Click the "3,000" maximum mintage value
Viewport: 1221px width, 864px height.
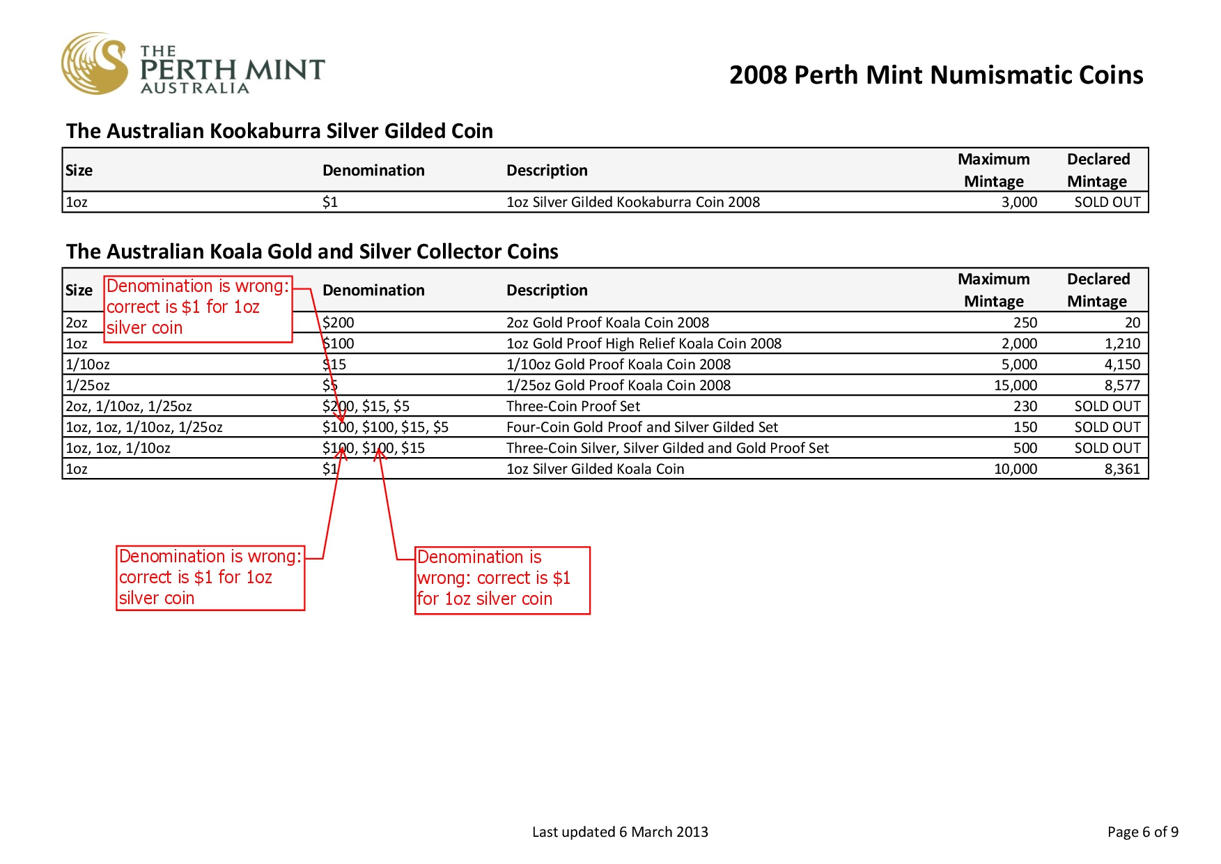coord(1019,202)
